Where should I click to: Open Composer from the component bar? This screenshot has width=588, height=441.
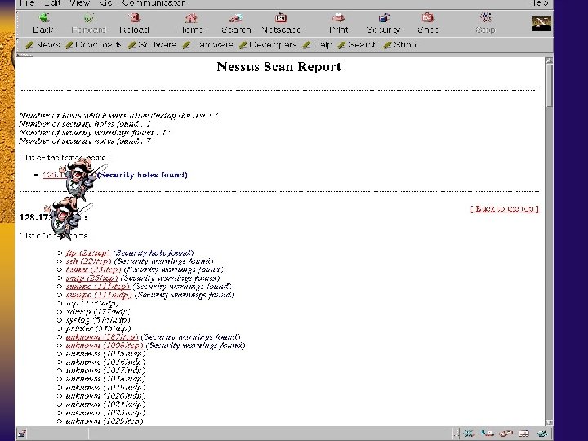(542, 434)
